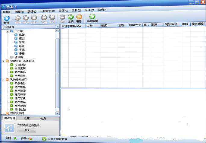Open 熱門書籍 in the tree

pos(20,102)
